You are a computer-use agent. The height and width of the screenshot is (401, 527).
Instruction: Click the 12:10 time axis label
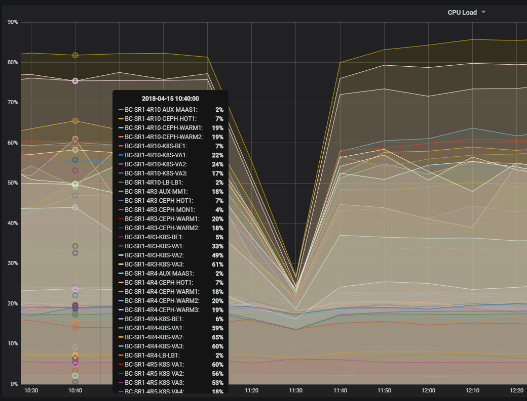click(x=473, y=390)
